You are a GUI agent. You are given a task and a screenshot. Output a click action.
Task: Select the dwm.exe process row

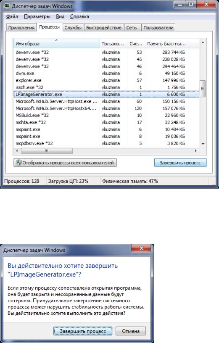click(x=106, y=73)
